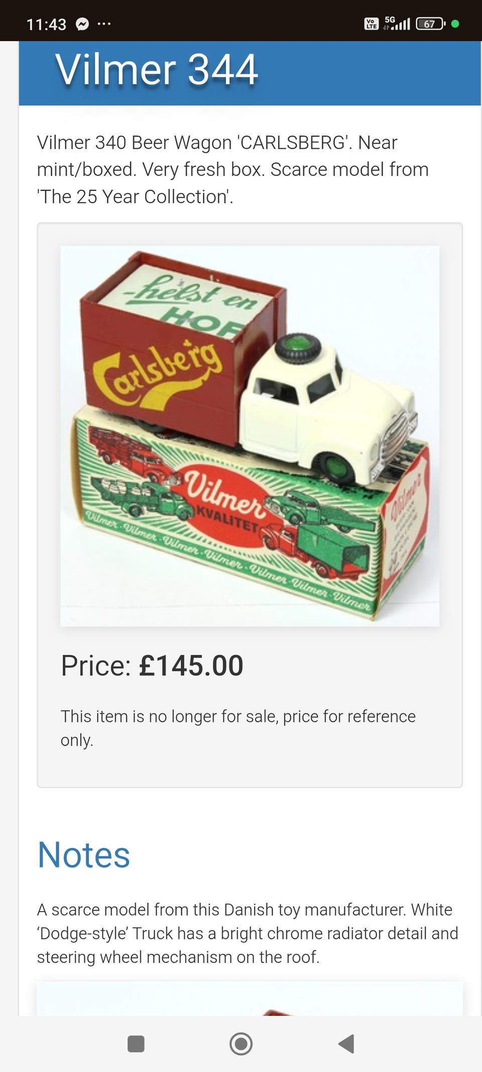
Task: Tap the VoLTE status icon
Action: tap(372, 24)
